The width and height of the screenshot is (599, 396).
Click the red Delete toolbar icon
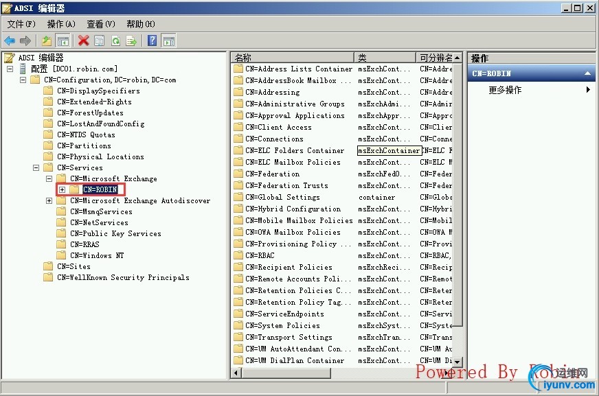tap(83, 40)
